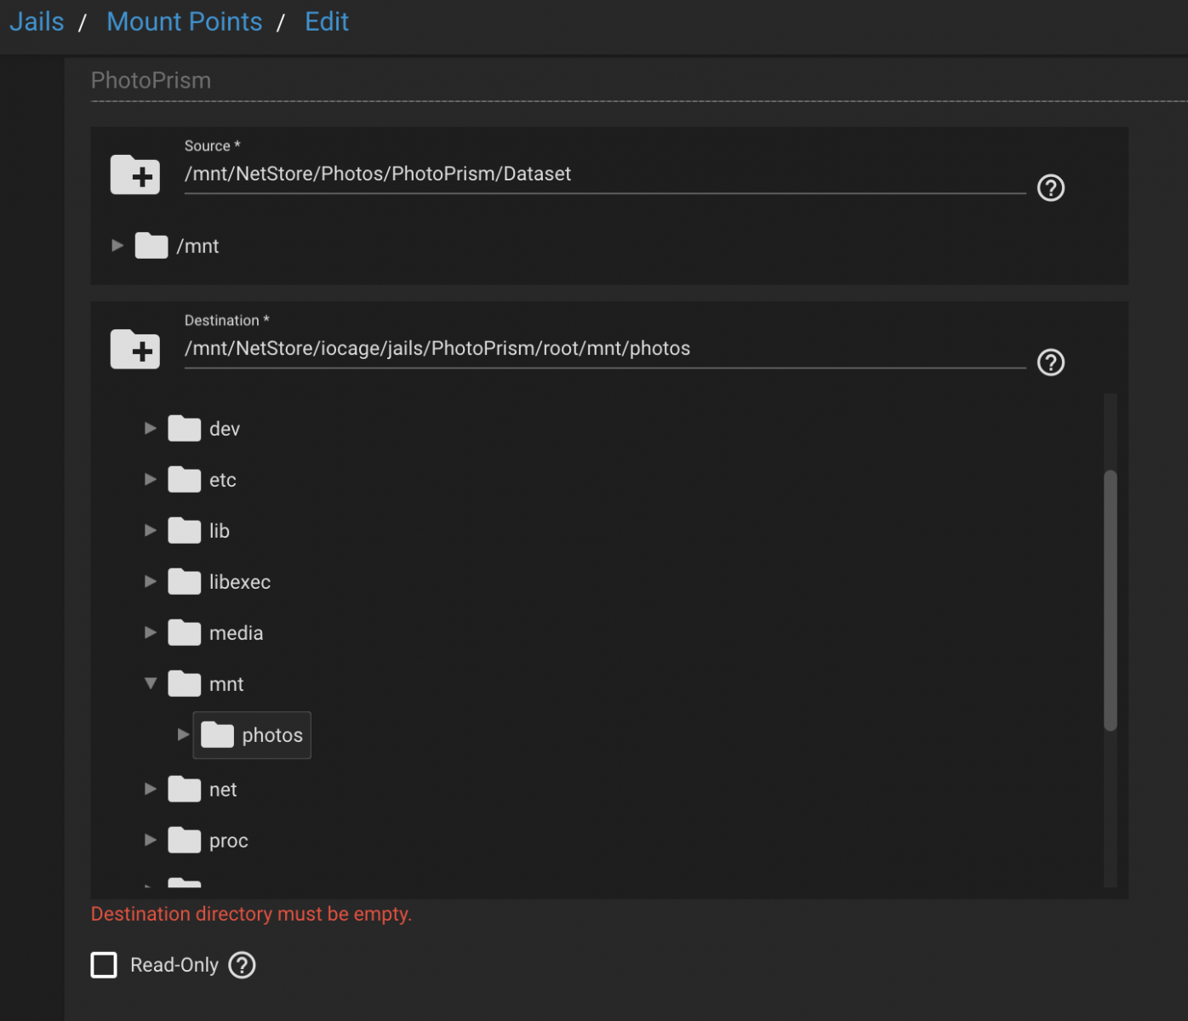Open help for the Destination field

pos(1051,362)
